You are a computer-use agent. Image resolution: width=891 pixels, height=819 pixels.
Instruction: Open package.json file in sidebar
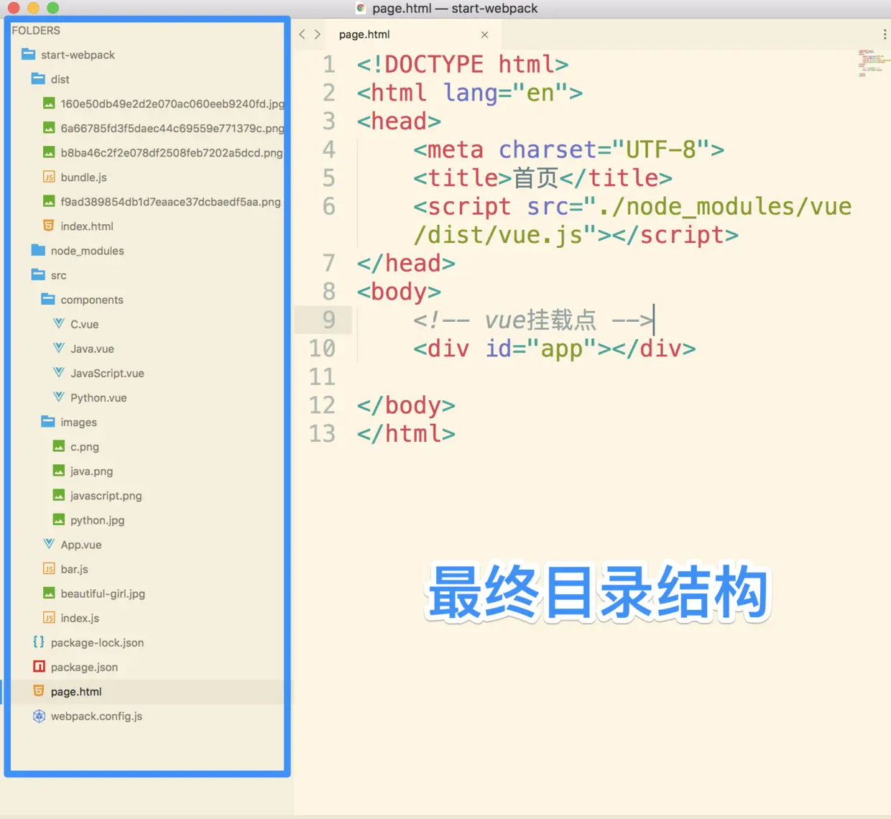84,667
